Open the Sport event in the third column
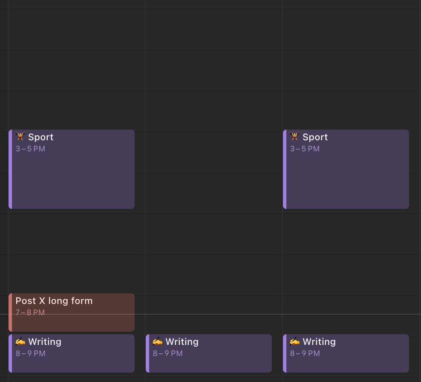 [346, 169]
